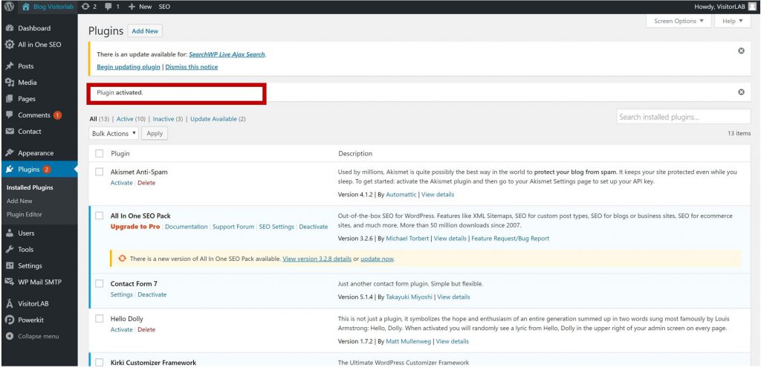761x368 pixels.
Task: Check the Contact Form 7 checkbox
Action: click(x=100, y=283)
